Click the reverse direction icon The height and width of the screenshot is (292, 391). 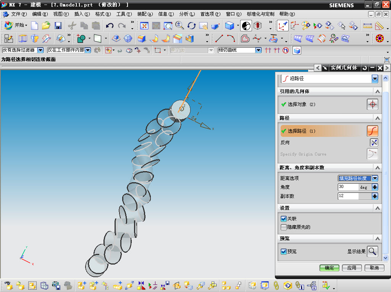point(374,143)
